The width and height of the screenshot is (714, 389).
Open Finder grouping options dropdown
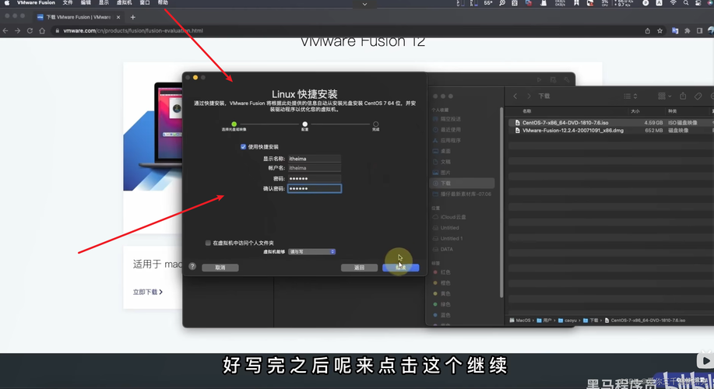click(664, 96)
